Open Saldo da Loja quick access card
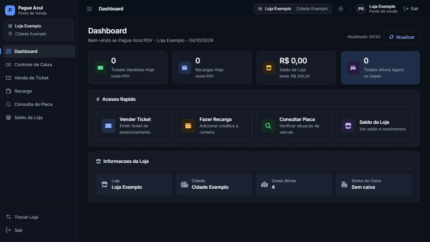 (x=374, y=125)
